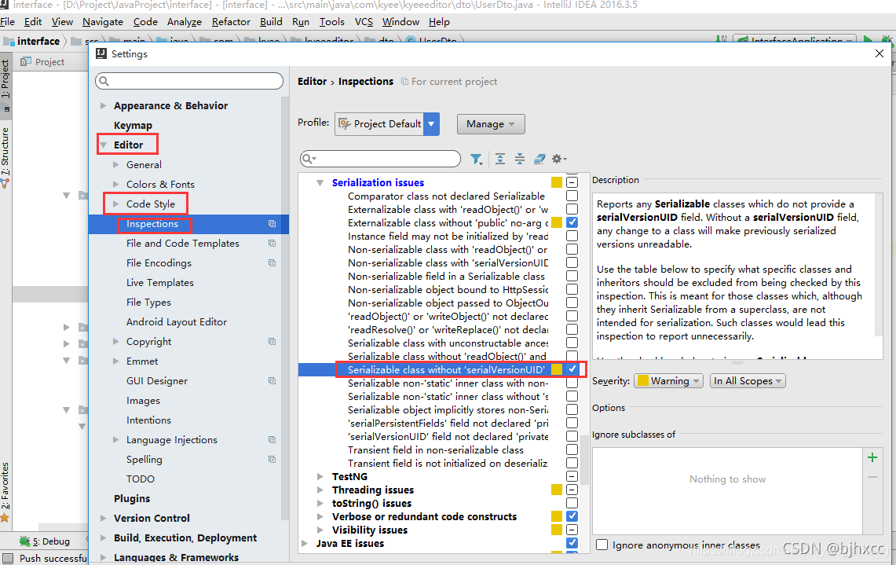Select Keymap in settings tree
The width and height of the screenshot is (896, 565).
(x=133, y=125)
